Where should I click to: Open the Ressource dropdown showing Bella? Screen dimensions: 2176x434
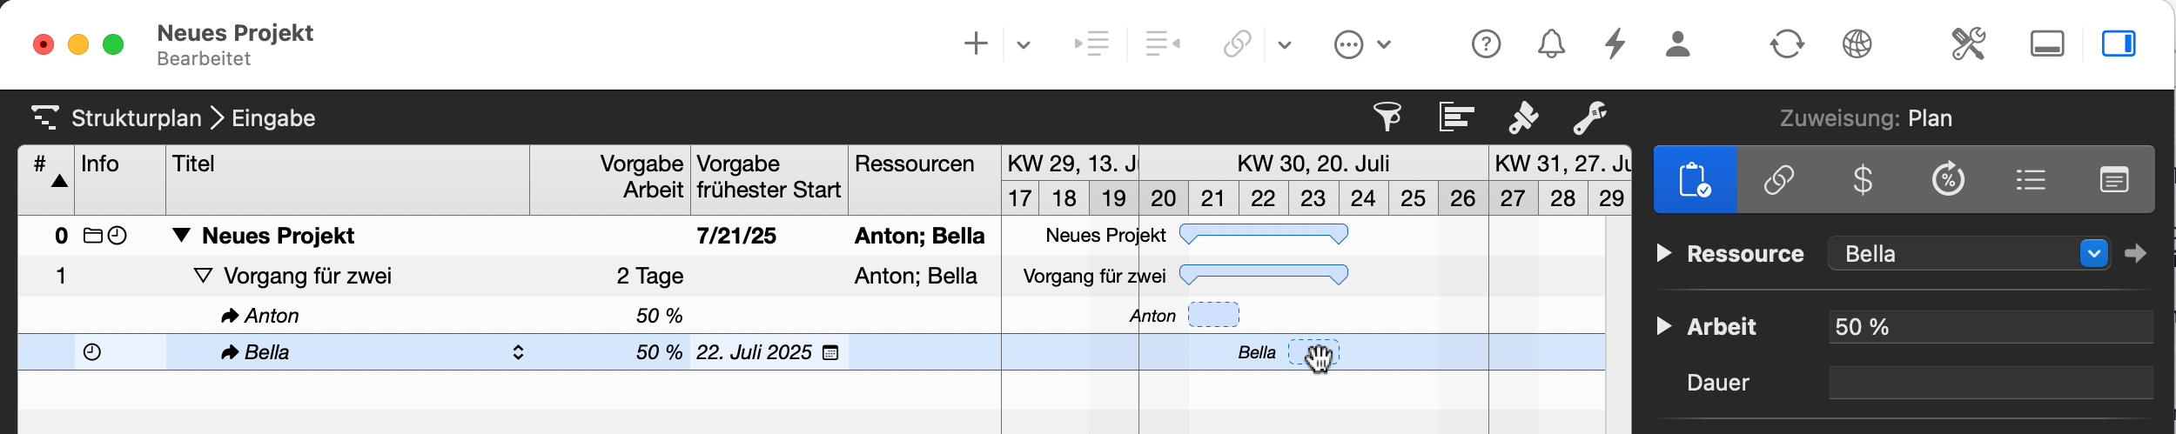(x=2093, y=253)
